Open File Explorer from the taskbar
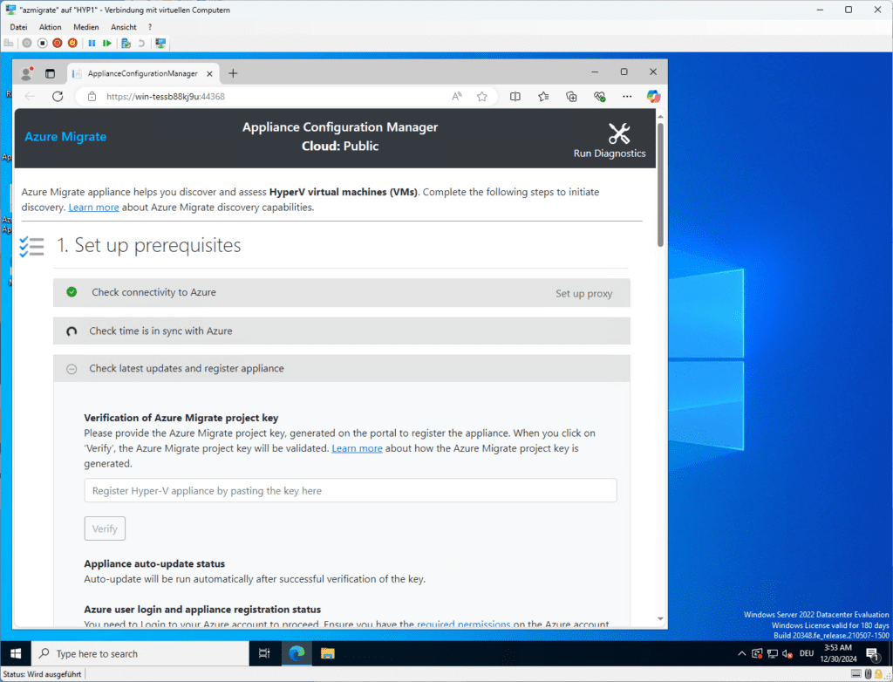This screenshot has width=893, height=682. pos(328,653)
